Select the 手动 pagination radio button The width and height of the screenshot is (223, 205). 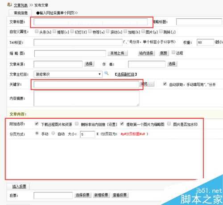tap(37, 133)
